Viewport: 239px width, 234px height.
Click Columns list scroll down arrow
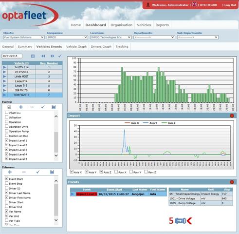click(x=56, y=220)
